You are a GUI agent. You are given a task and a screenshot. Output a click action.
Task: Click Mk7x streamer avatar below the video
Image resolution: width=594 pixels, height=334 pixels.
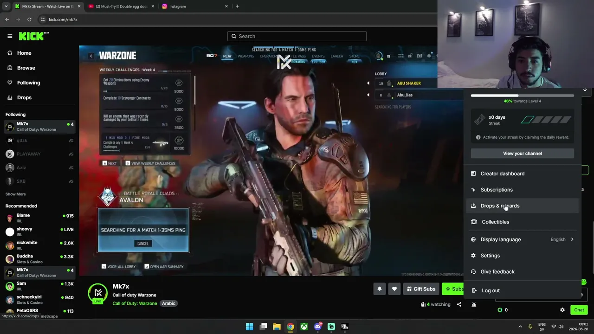(x=98, y=293)
